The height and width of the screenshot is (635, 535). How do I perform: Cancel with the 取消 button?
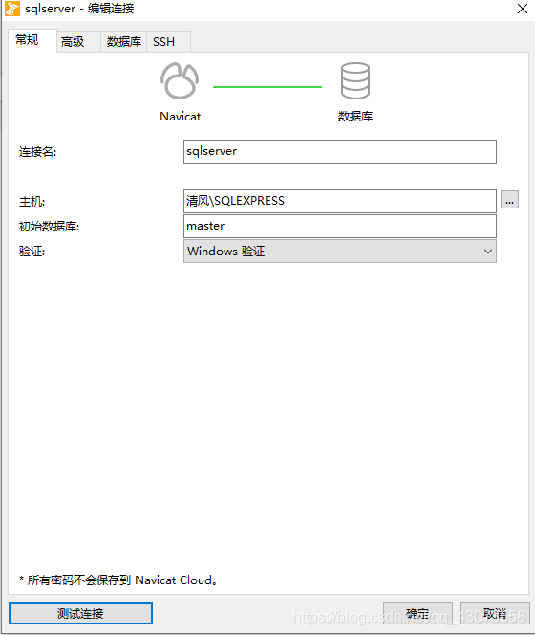pos(495,613)
